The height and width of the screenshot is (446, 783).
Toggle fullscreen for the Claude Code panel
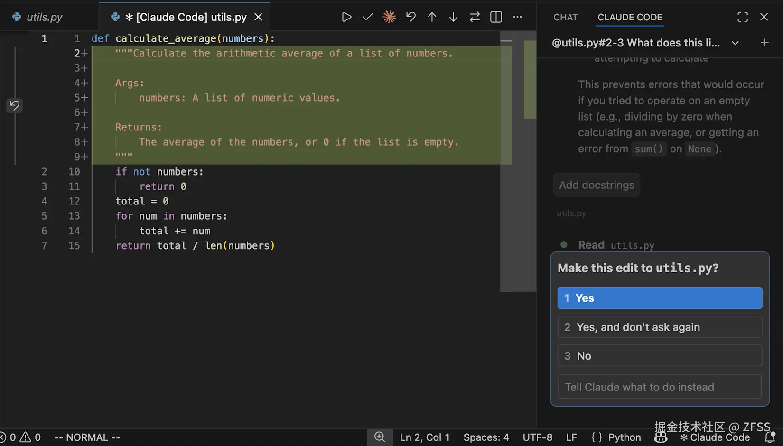click(x=743, y=17)
